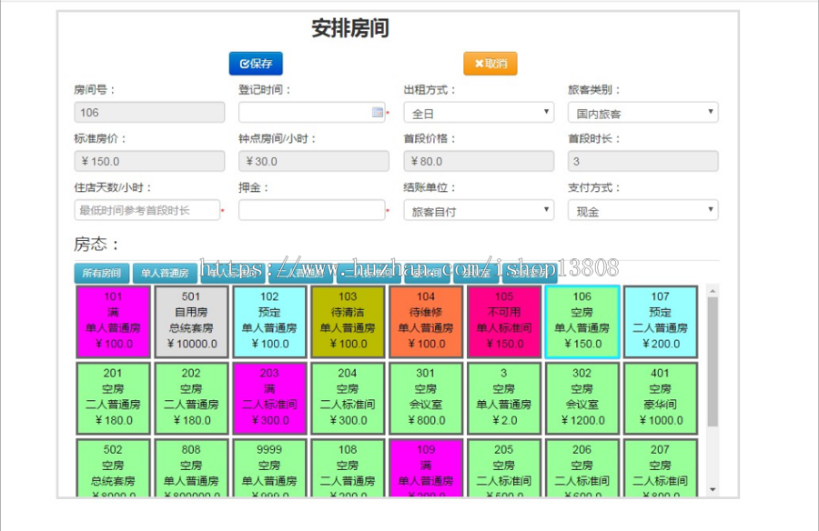Screen dimensions: 819x531
Task: Click the 房间号 field containing 106
Action: 149,112
